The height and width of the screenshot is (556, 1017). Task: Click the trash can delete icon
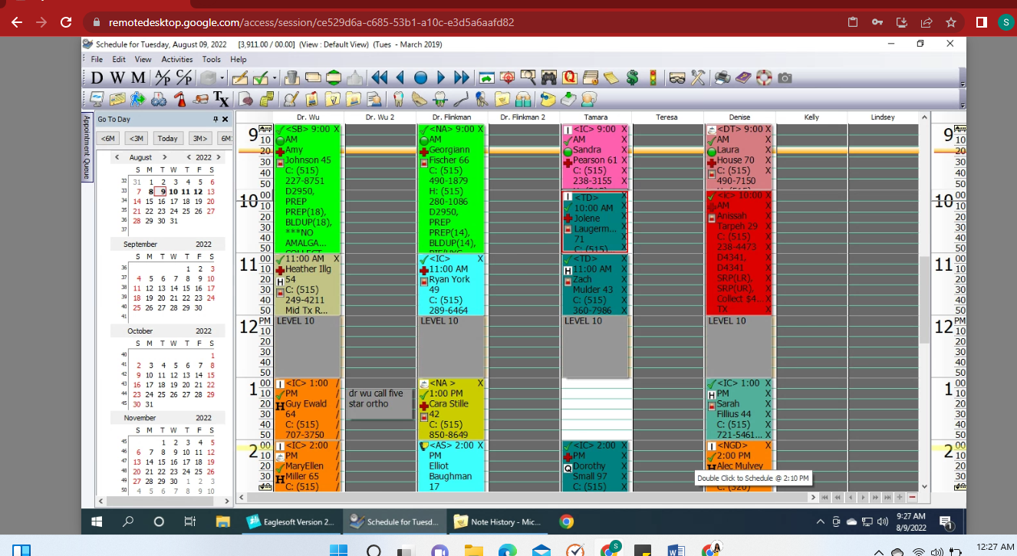(291, 77)
